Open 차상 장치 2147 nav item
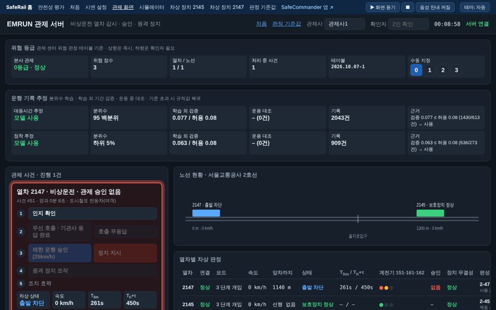The height and width of the screenshot is (310, 496). point(226,7)
